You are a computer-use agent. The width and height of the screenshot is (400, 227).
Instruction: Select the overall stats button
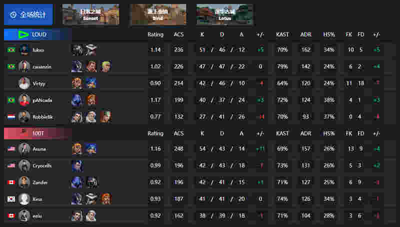click(x=28, y=15)
